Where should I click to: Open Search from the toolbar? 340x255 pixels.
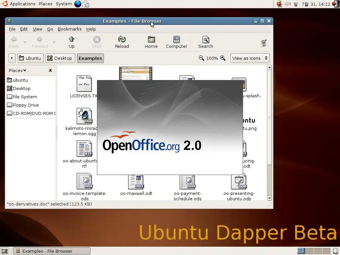click(x=206, y=42)
